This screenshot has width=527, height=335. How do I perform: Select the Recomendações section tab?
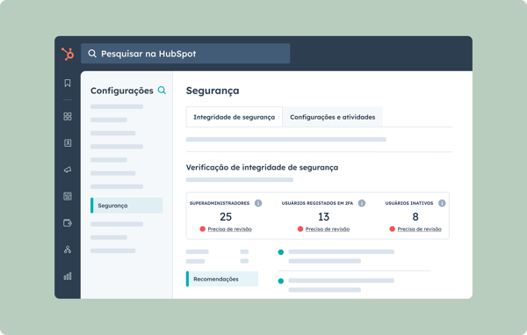coord(222,279)
